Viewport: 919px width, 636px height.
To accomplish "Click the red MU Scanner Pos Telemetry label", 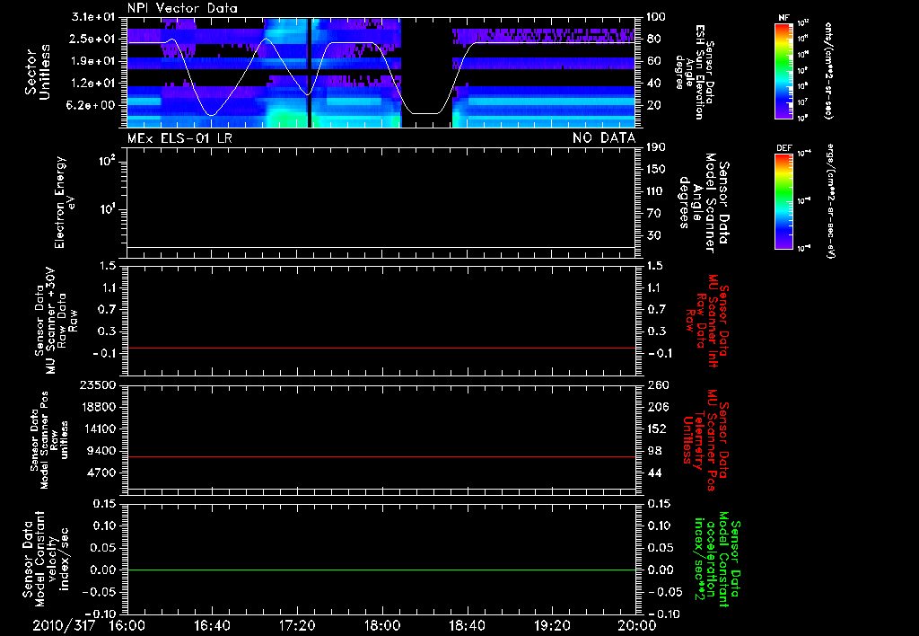I will (x=705, y=440).
